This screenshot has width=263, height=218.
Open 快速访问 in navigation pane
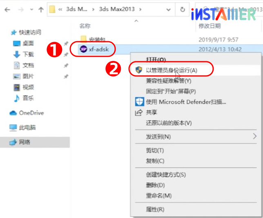tap(30, 32)
